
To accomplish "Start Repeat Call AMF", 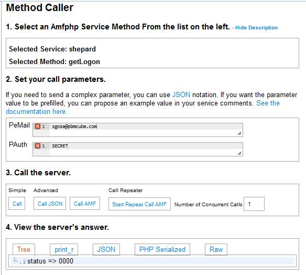I will tap(139, 204).
